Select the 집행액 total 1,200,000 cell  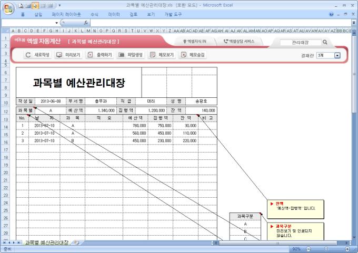(x=151, y=110)
